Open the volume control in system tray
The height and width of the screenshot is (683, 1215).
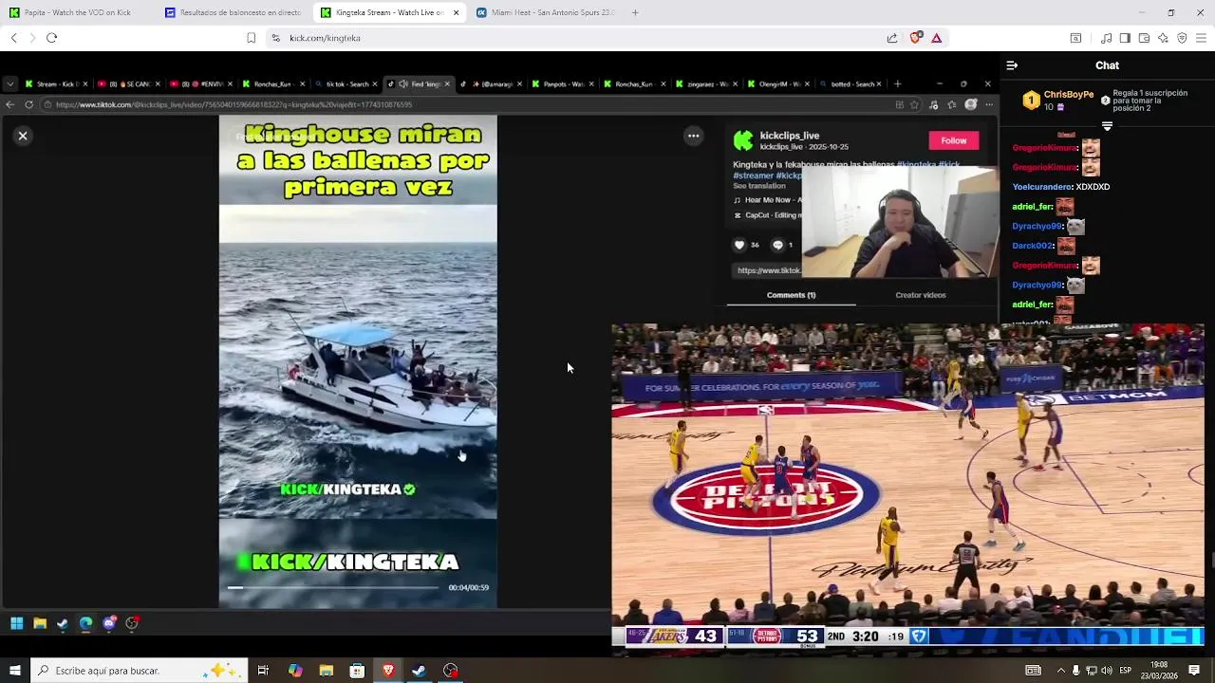pos(1107,671)
